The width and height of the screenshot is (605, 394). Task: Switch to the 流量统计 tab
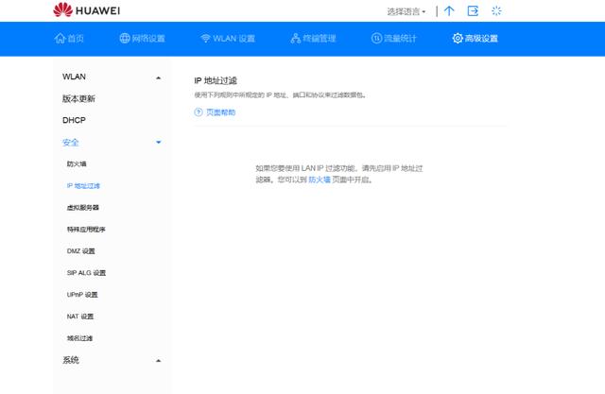400,39
